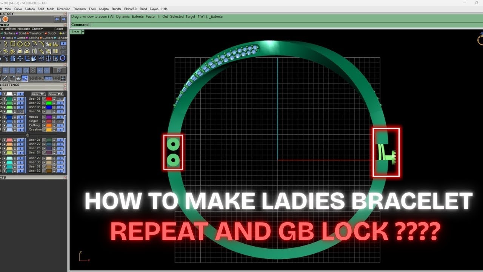The height and width of the screenshot is (272, 483).
Task: Click the purple Heads color swatch
Action: (49, 117)
